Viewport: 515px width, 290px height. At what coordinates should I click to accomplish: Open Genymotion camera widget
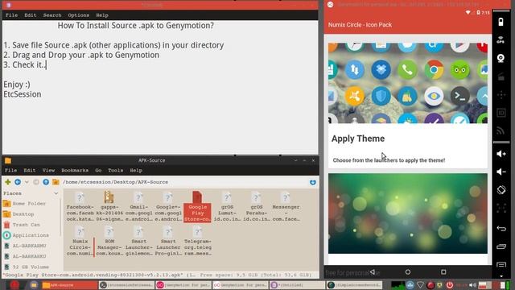click(x=501, y=59)
